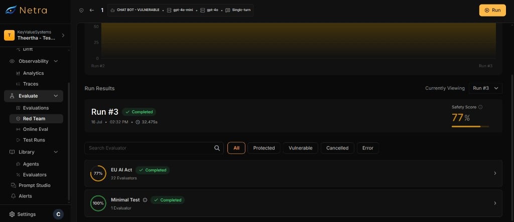Click the 22 Evaluators text
The width and height of the screenshot is (514, 222).
(124, 178)
